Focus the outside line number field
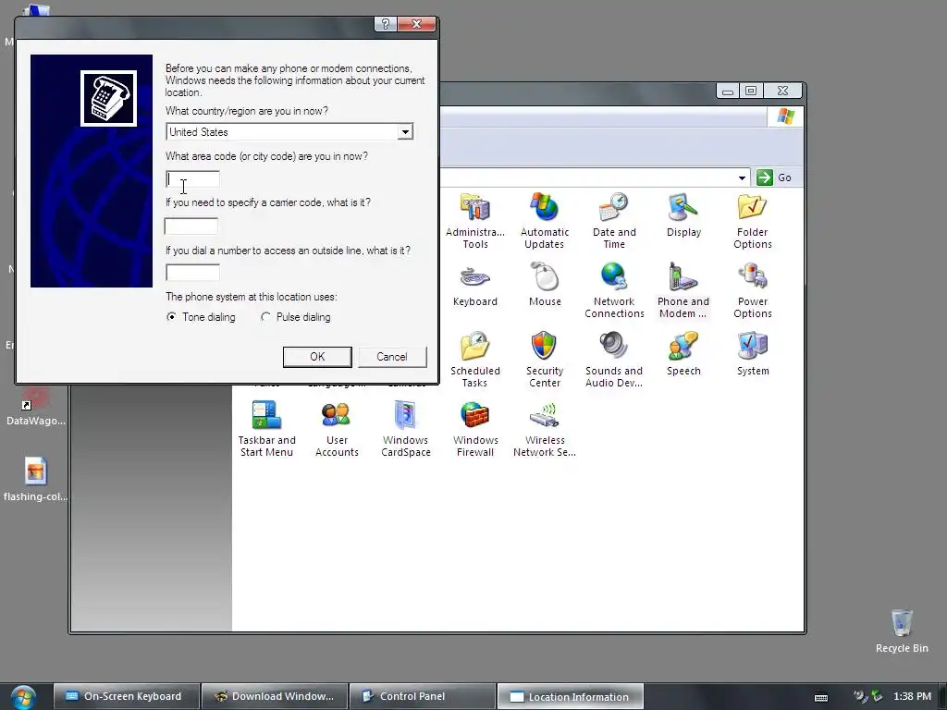This screenshot has width=947, height=710. [x=192, y=273]
